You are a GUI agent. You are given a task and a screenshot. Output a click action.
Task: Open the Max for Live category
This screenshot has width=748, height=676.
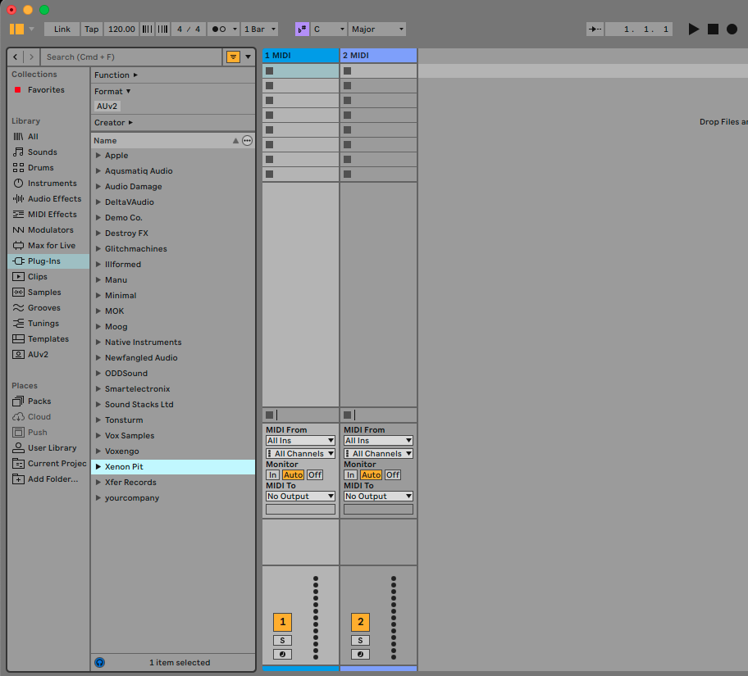point(52,246)
